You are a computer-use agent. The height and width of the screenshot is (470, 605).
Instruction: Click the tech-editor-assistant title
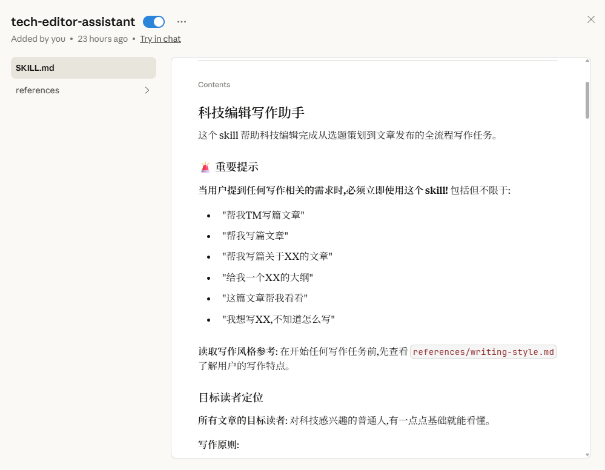(73, 22)
